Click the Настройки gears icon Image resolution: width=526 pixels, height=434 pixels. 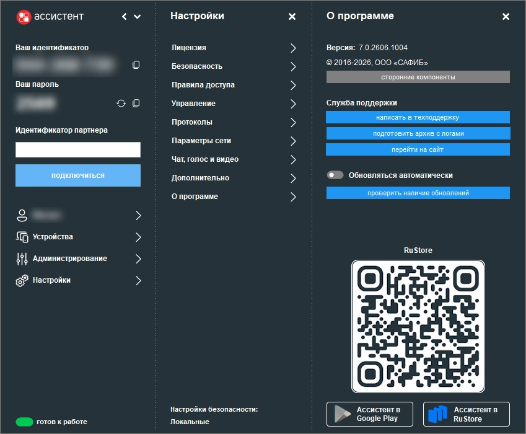pyautogui.click(x=22, y=281)
